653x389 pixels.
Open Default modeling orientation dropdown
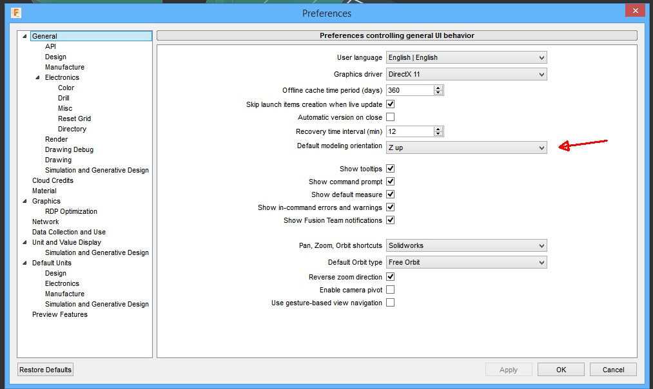(467, 147)
